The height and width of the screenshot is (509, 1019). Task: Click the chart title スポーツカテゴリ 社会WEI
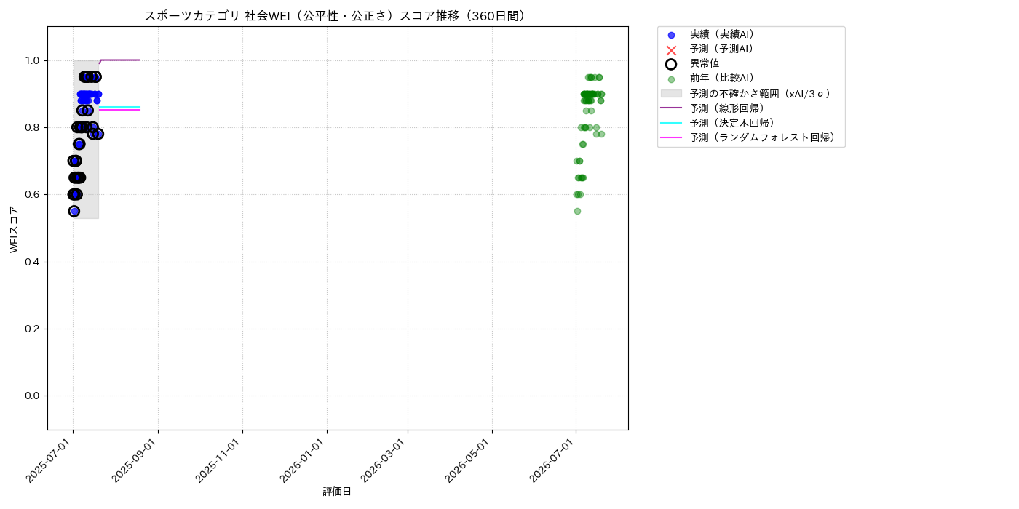click(338, 16)
